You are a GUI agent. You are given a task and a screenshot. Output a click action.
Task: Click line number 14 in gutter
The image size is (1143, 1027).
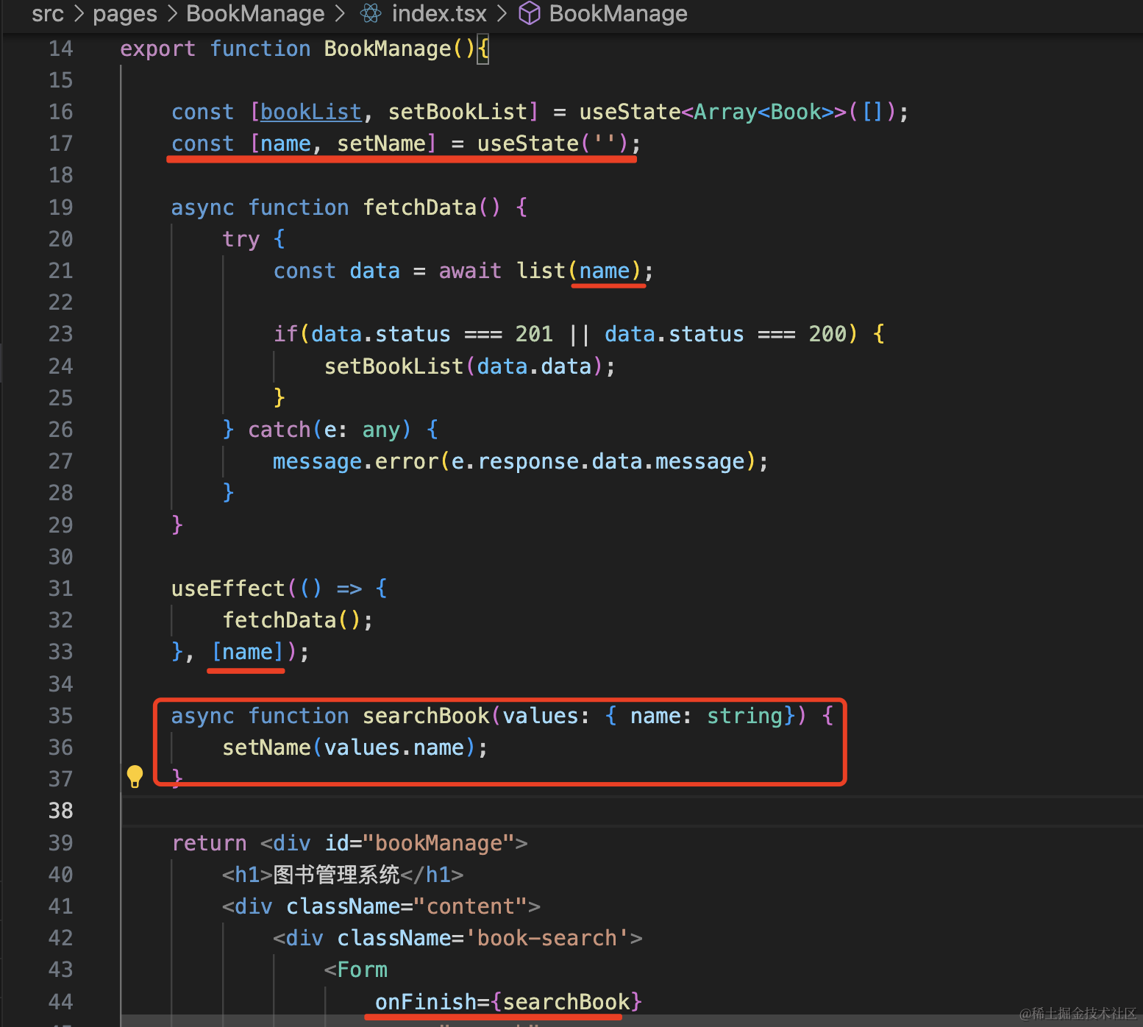pos(61,49)
